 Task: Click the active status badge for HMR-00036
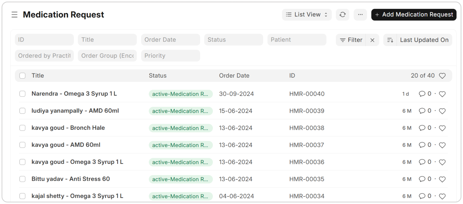pyautogui.click(x=180, y=162)
